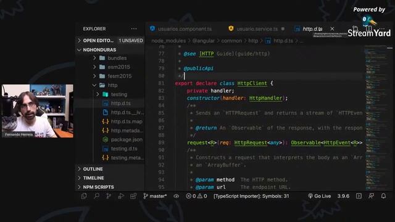Image resolution: width=395 pixels, height=222 pixels.
Task: Expand the testing folder
Action: coord(98,94)
